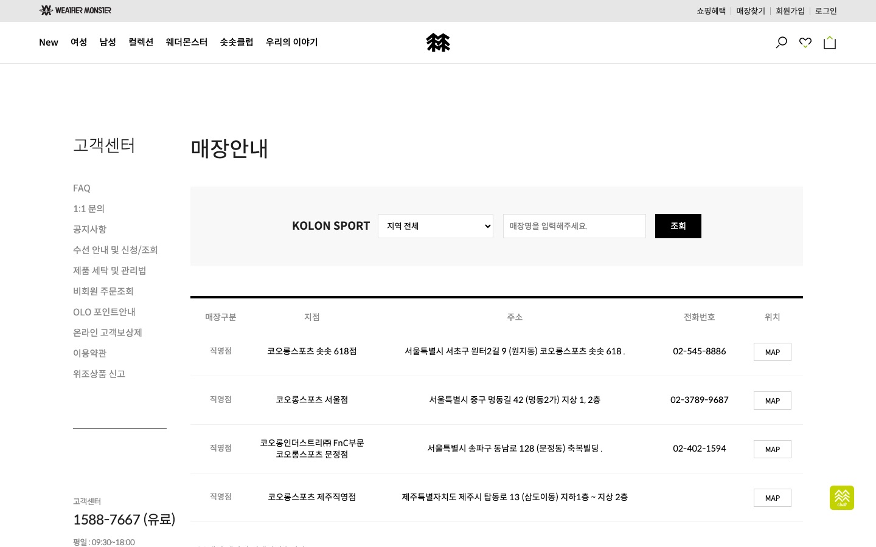Screen dimensions: 876x547
Task: Click the 고객센터 sidebar heading
Action: coord(104,146)
